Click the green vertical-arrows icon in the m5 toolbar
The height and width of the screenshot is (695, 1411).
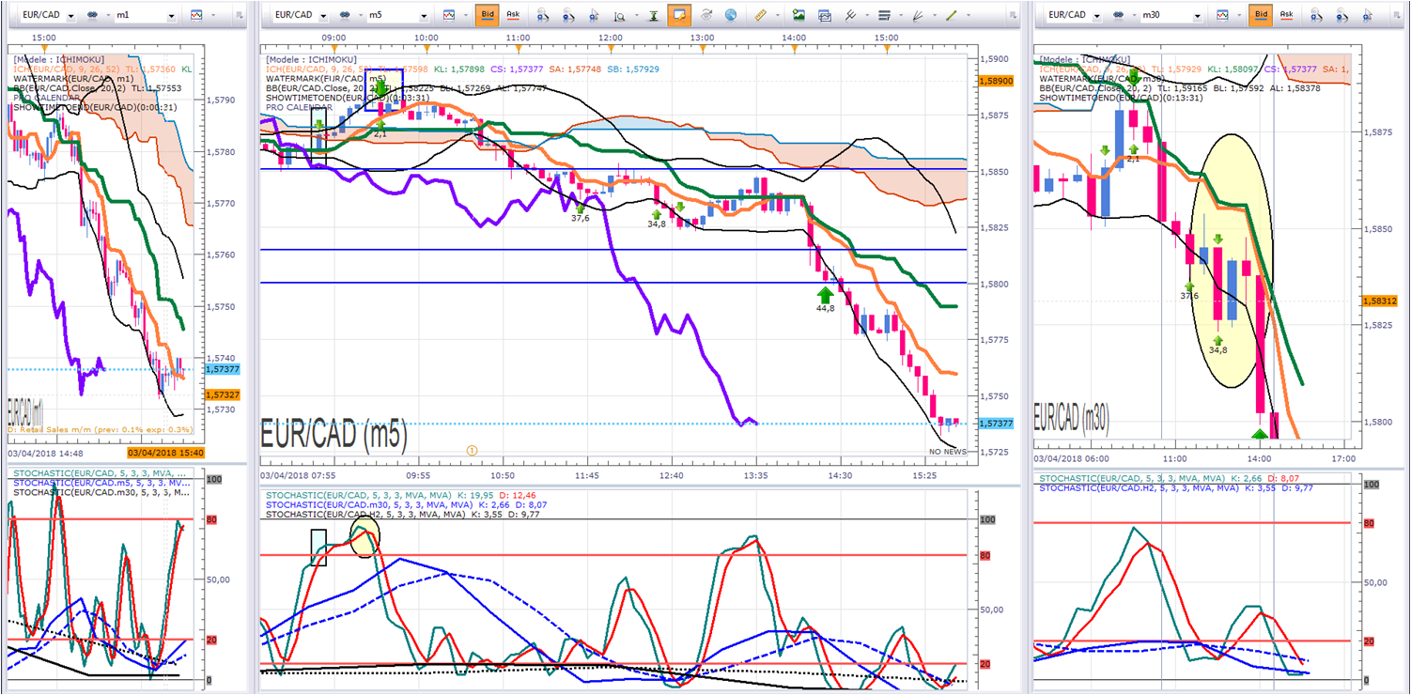coord(653,16)
